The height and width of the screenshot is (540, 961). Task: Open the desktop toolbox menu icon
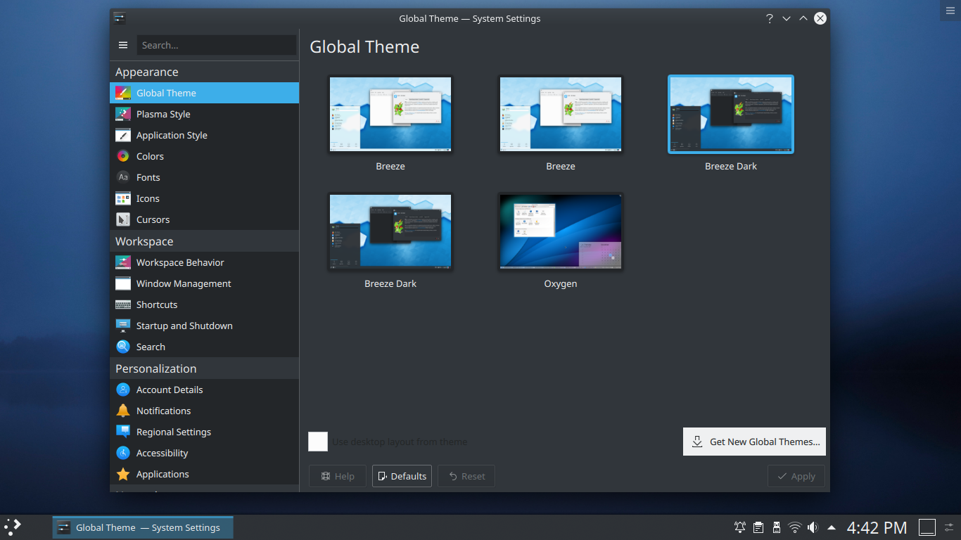[950, 10]
